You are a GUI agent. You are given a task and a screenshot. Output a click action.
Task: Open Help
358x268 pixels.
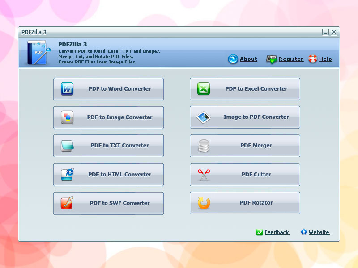click(324, 59)
